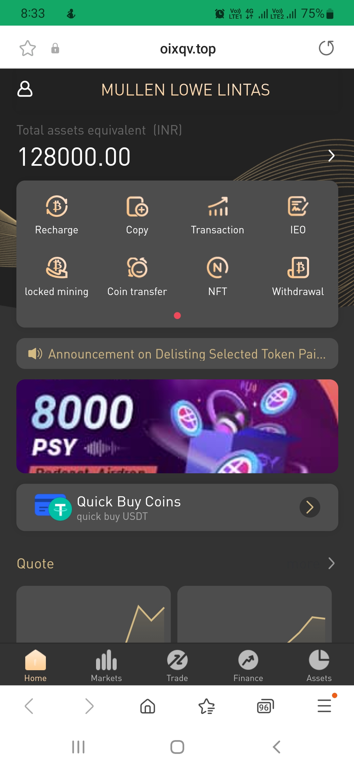Tap the Coin transfer icon

point(137,267)
